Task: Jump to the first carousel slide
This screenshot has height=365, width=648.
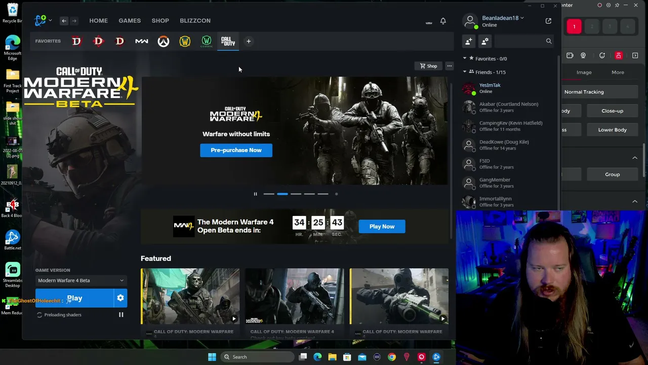Action: (x=269, y=194)
